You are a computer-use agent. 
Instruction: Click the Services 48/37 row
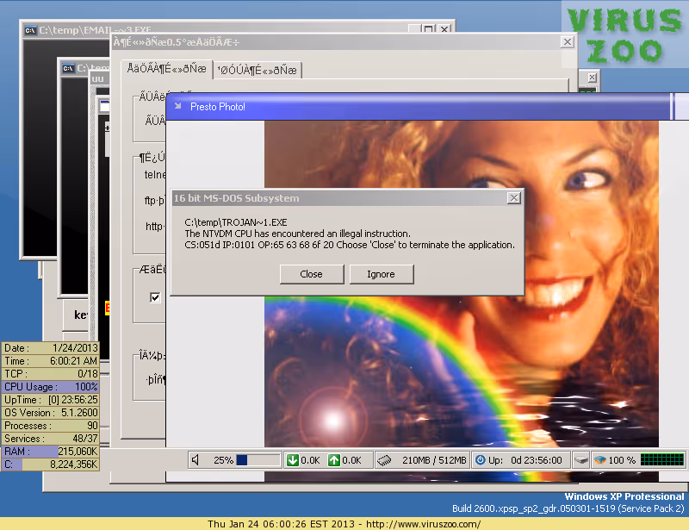(x=51, y=439)
